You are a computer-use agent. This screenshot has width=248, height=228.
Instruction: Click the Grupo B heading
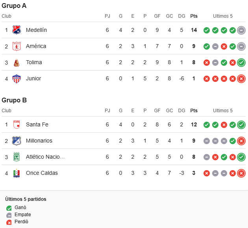click(x=14, y=100)
